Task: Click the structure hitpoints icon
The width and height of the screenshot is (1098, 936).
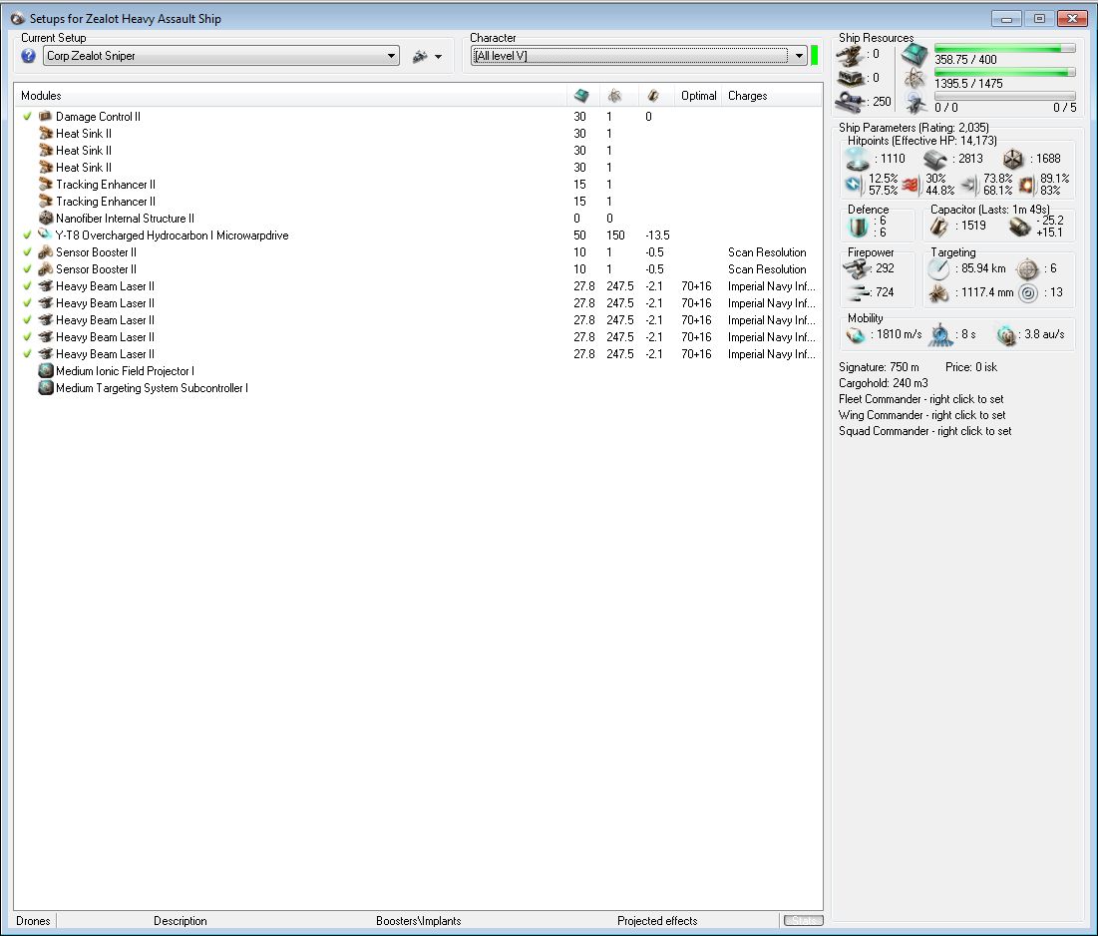Action: (1014, 159)
